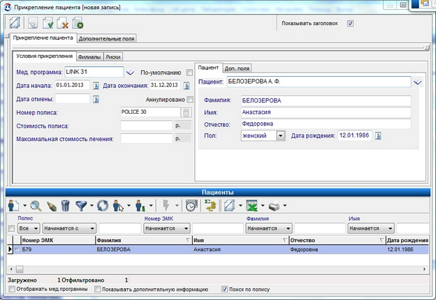
Task: Click Дата рождения column header
Action: pyautogui.click(x=407, y=240)
